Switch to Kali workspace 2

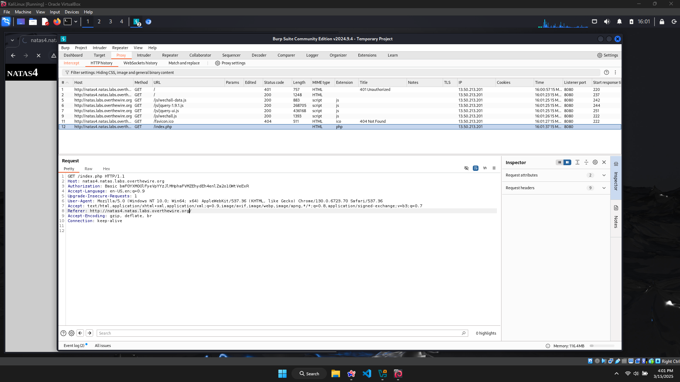(x=99, y=22)
